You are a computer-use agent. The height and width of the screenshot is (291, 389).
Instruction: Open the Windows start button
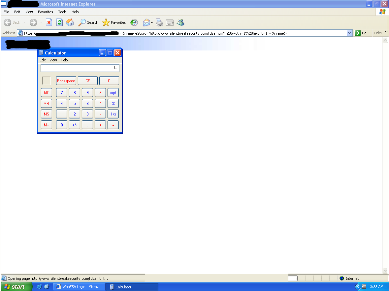coord(16,287)
